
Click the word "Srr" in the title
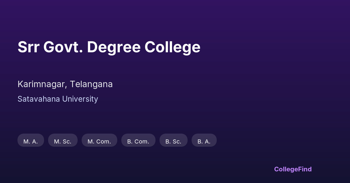coord(28,47)
